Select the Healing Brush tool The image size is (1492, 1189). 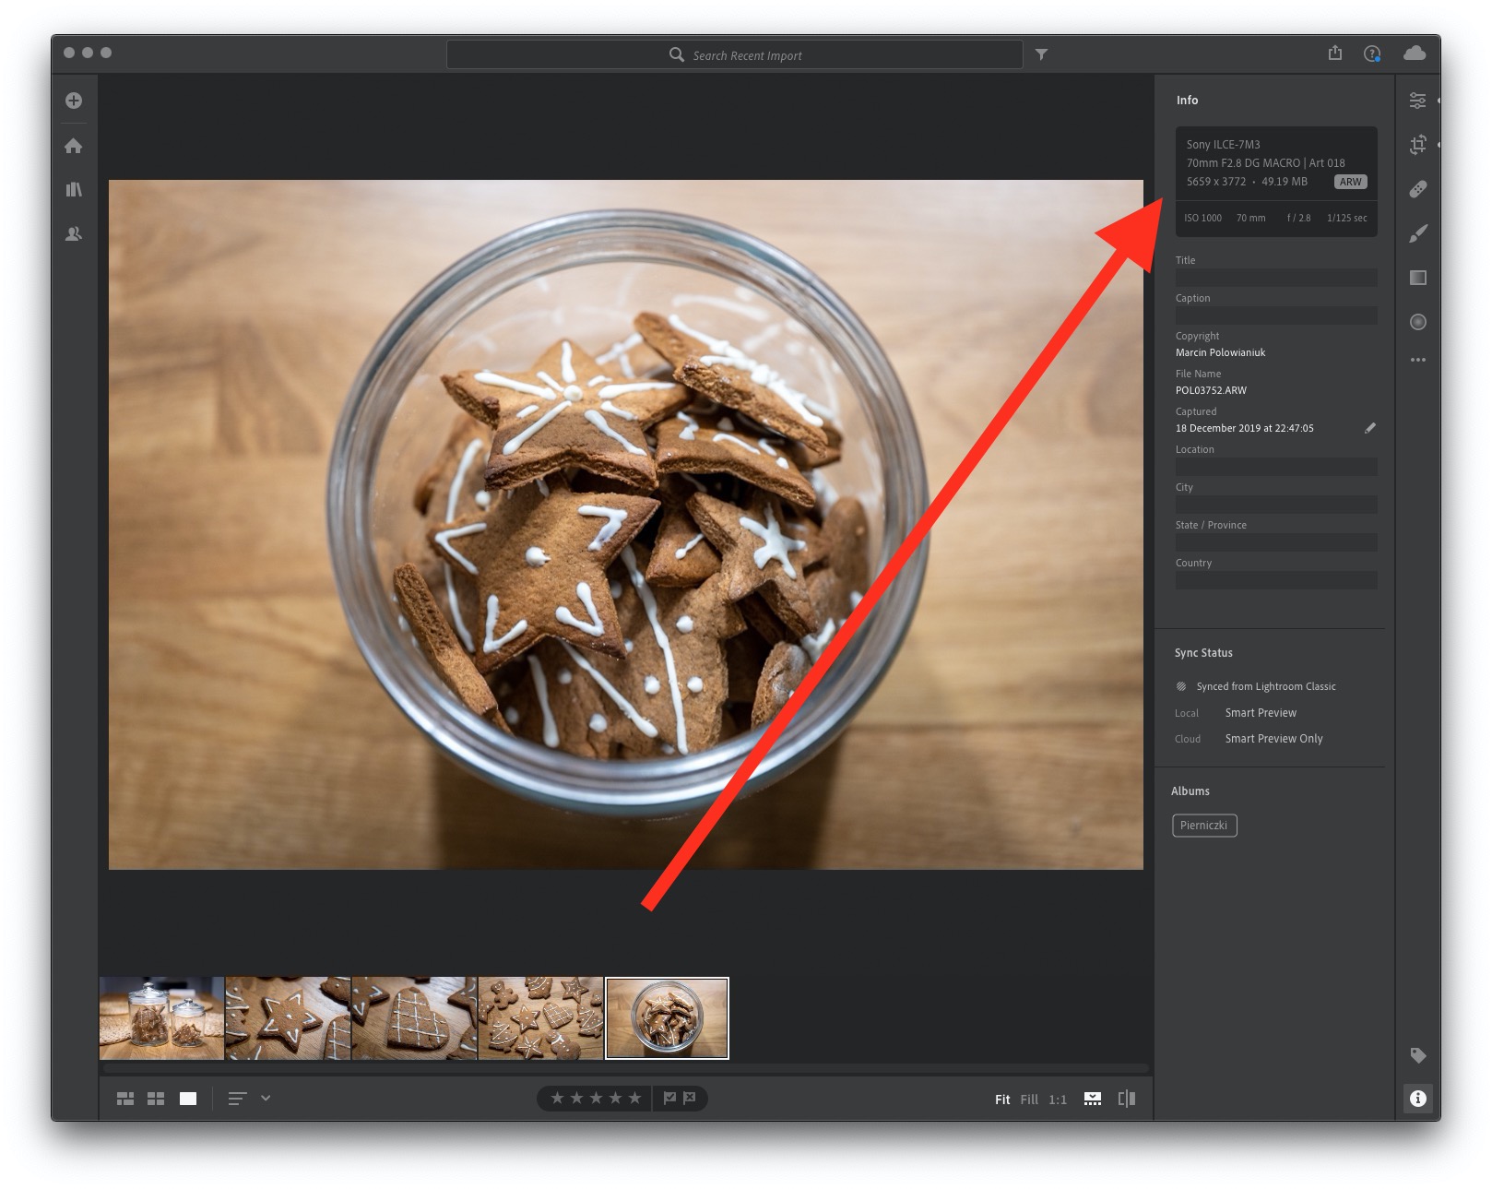click(1418, 189)
